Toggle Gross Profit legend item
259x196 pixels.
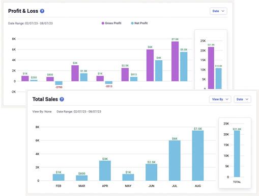pos(111,23)
